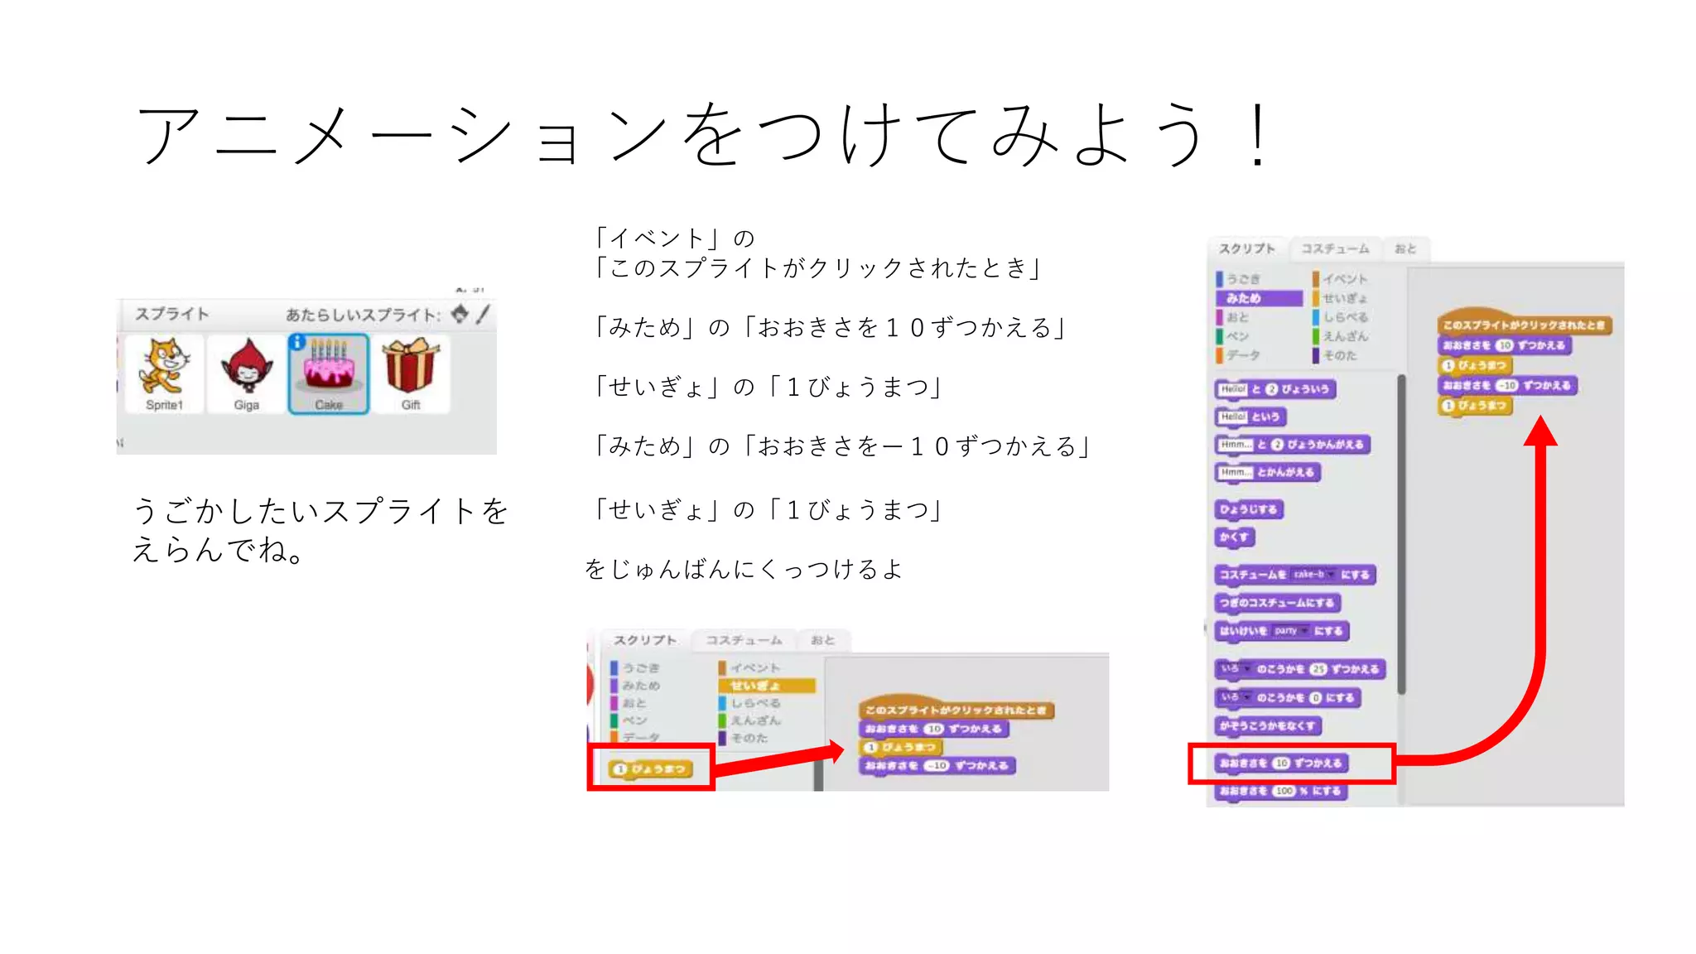Image resolution: width=1696 pixels, height=954 pixels.
Task: Select the Gift sprite thumbnail
Action: coord(411,373)
